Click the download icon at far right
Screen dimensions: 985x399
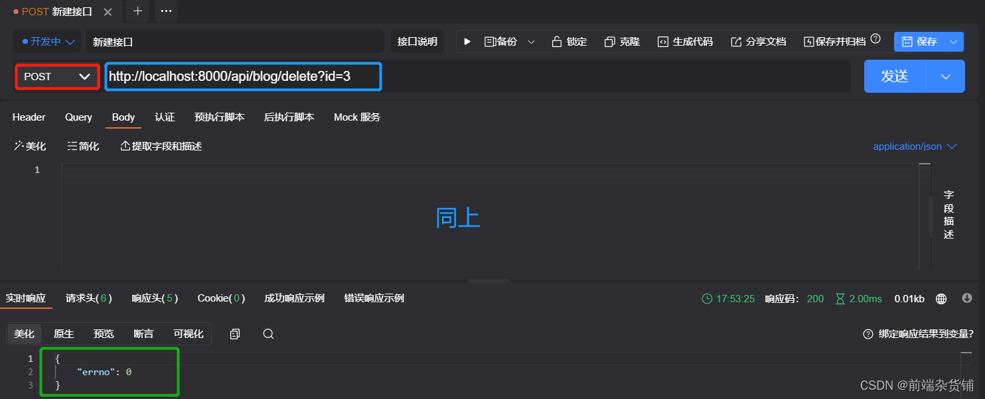point(966,298)
